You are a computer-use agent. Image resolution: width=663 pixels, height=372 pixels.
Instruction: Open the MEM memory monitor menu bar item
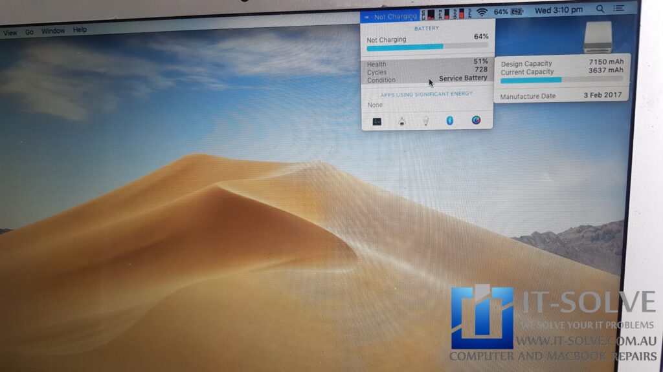point(444,14)
